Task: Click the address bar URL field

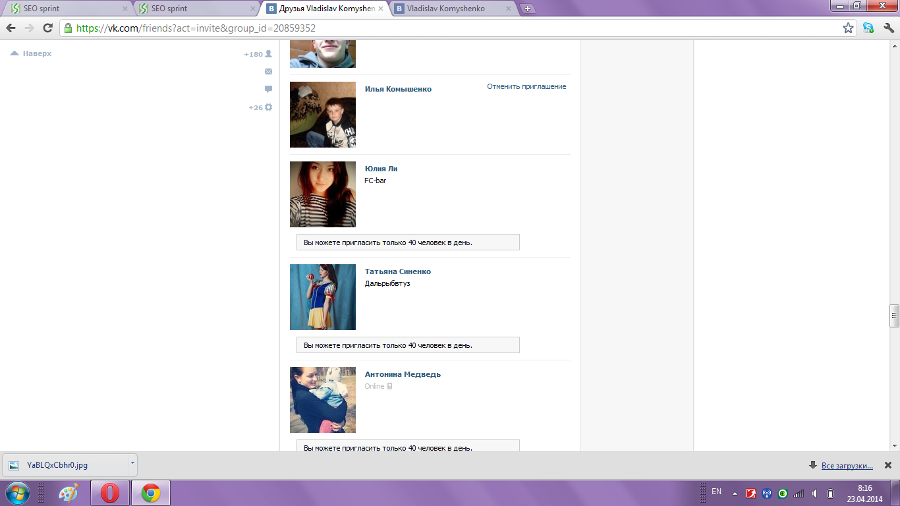Action: coord(455,28)
